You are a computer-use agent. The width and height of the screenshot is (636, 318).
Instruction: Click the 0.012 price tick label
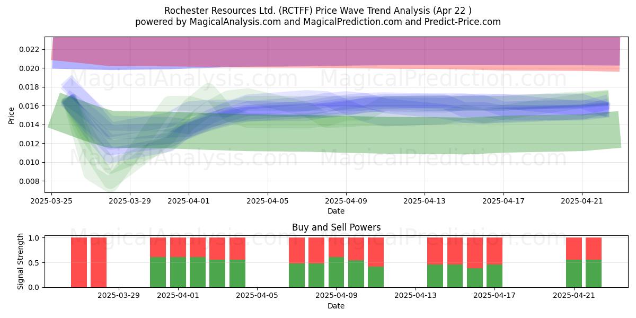pos(30,144)
